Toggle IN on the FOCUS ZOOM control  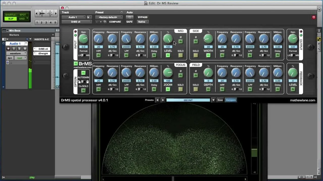coord(168,89)
